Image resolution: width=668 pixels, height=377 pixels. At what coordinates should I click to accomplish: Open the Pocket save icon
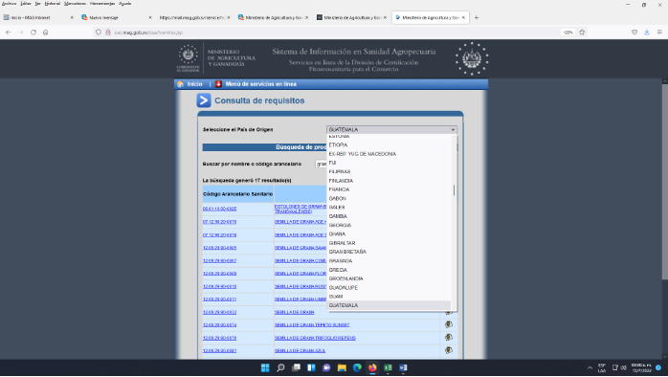point(635,33)
